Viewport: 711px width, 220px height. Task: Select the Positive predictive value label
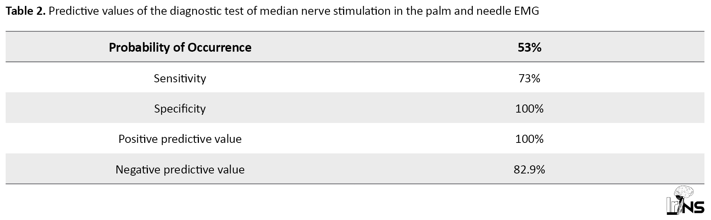point(180,139)
